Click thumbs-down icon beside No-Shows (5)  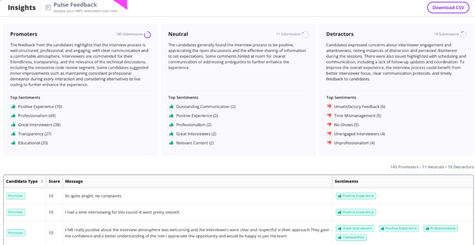(329, 125)
